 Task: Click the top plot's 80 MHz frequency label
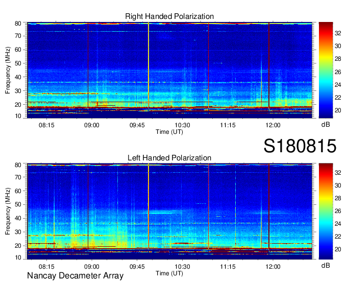click(18, 24)
